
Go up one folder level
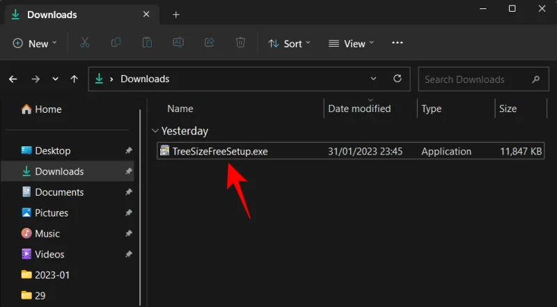[x=74, y=79]
